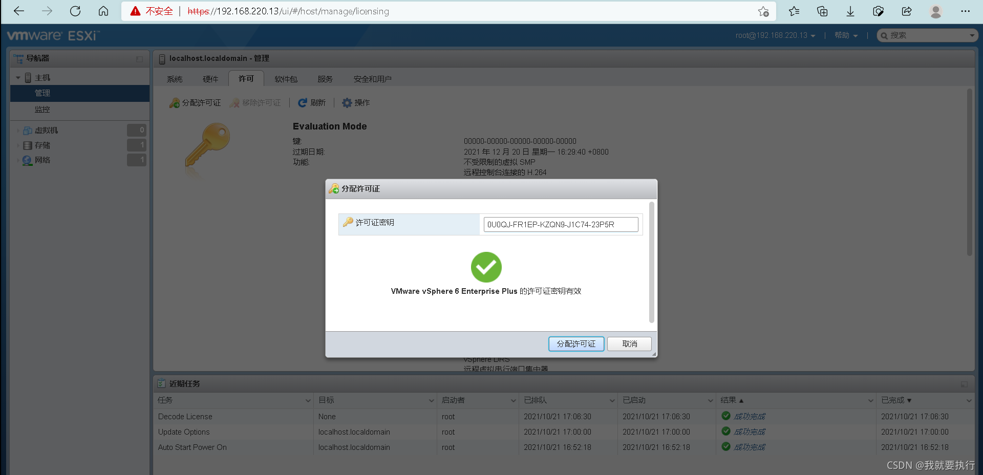Screen dimensions: 983x475
Task: Go forward using browser forward arrow
Action: click(x=47, y=11)
